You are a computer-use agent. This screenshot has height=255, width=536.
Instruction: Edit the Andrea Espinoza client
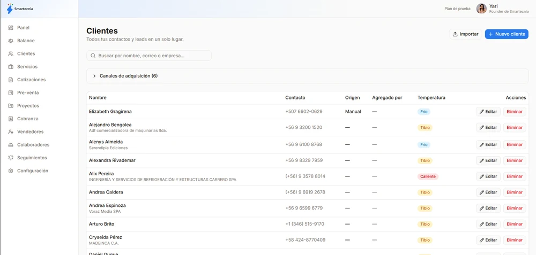pyautogui.click(x=488, y=208)
